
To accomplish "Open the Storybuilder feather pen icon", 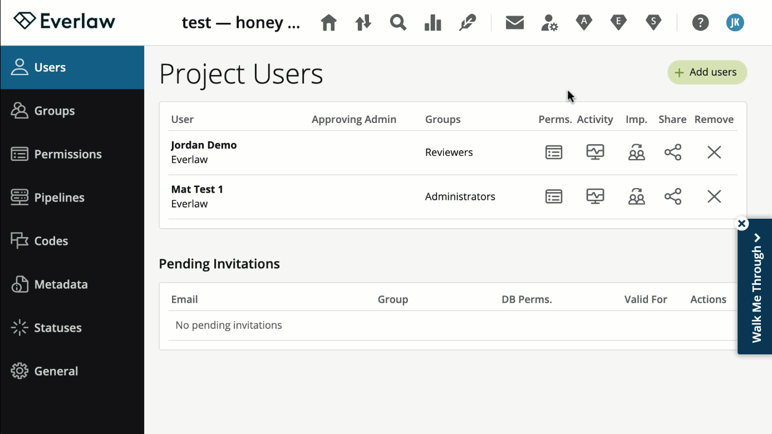I will [467, 22].
